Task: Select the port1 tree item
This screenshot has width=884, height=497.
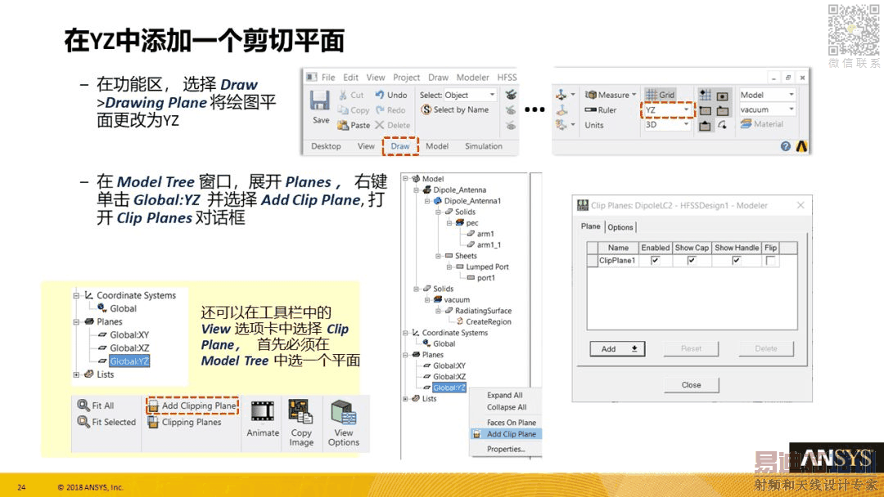Action: [x=485, y=277]
